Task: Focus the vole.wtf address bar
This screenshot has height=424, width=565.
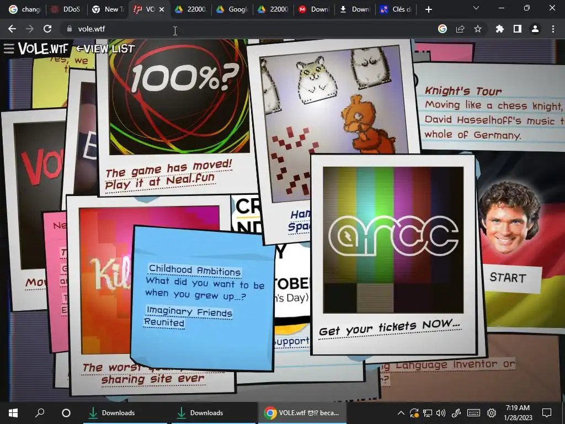Action: (249, 29)
